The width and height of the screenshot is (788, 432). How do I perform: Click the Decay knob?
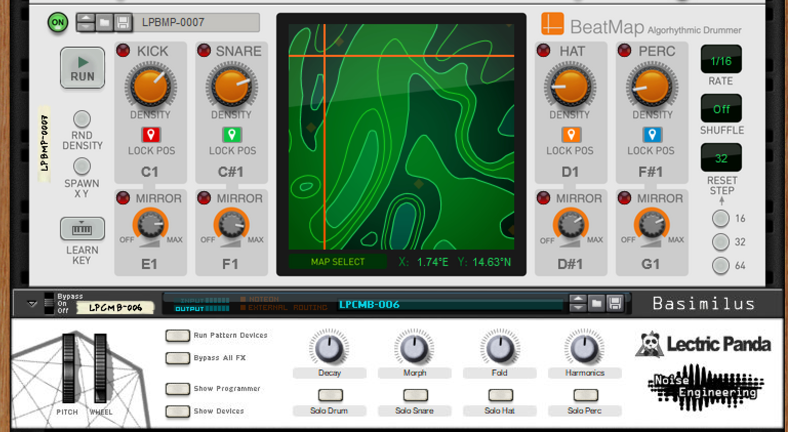click(329, 348)
